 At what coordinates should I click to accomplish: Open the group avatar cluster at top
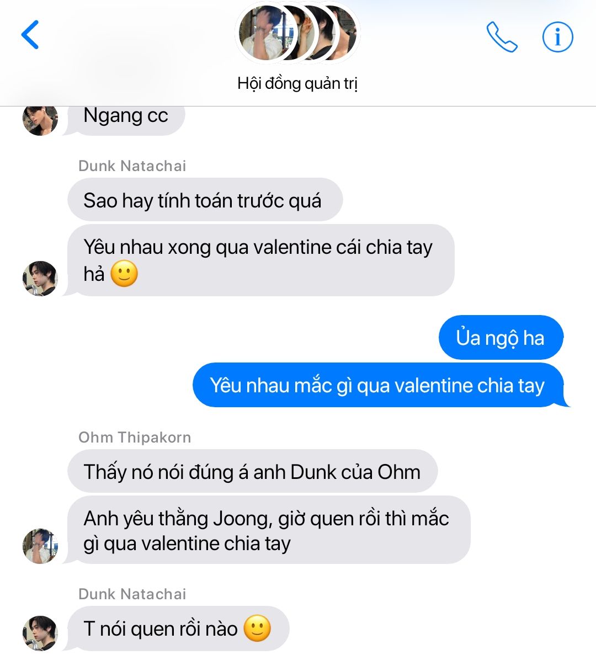(x=298, y=33)
